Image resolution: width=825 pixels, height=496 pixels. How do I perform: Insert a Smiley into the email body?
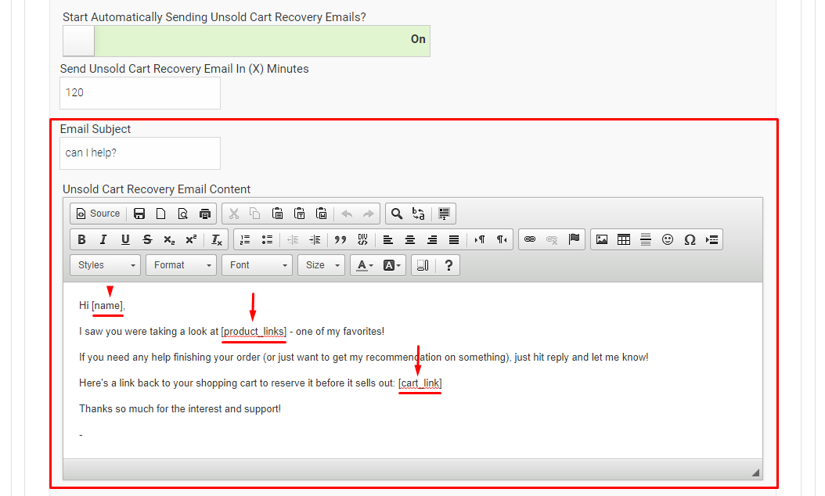667,239
